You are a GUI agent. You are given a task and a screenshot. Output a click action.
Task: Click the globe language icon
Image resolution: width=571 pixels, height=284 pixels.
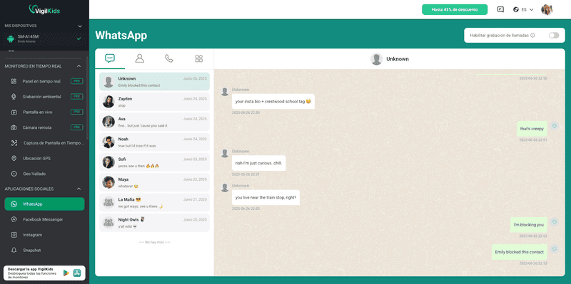click(x=516, y=9)
